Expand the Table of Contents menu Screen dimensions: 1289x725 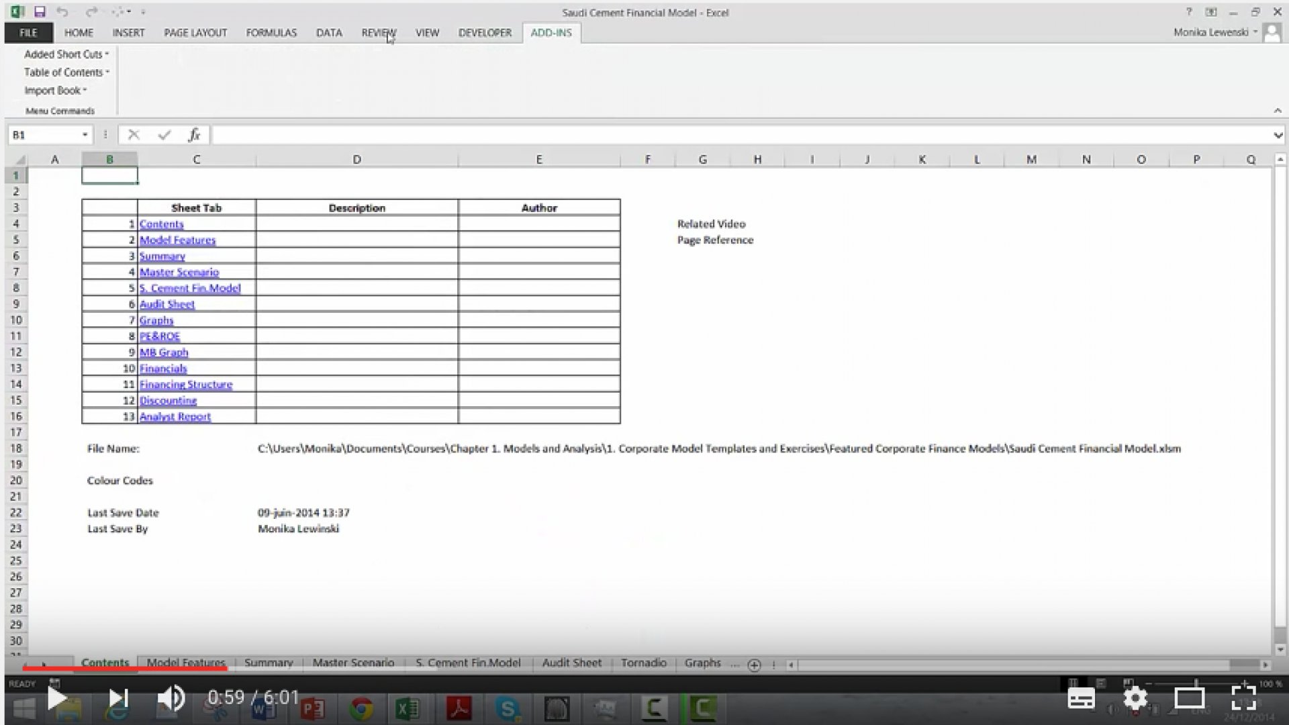click(66, 72)
